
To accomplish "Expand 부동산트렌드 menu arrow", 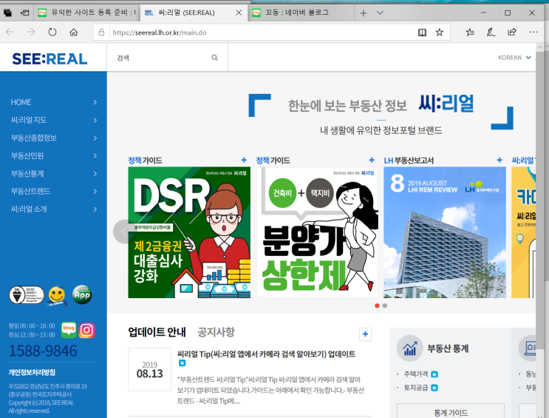I will 95,192.
